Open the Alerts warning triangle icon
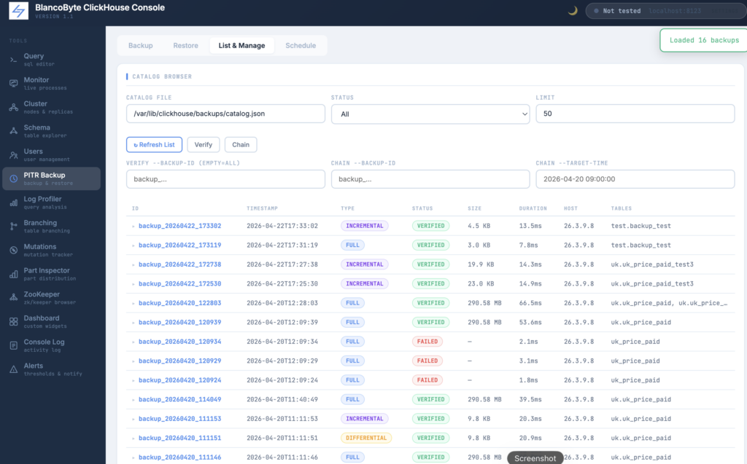This screenshot has width=747, height=464. coord(13,369)
